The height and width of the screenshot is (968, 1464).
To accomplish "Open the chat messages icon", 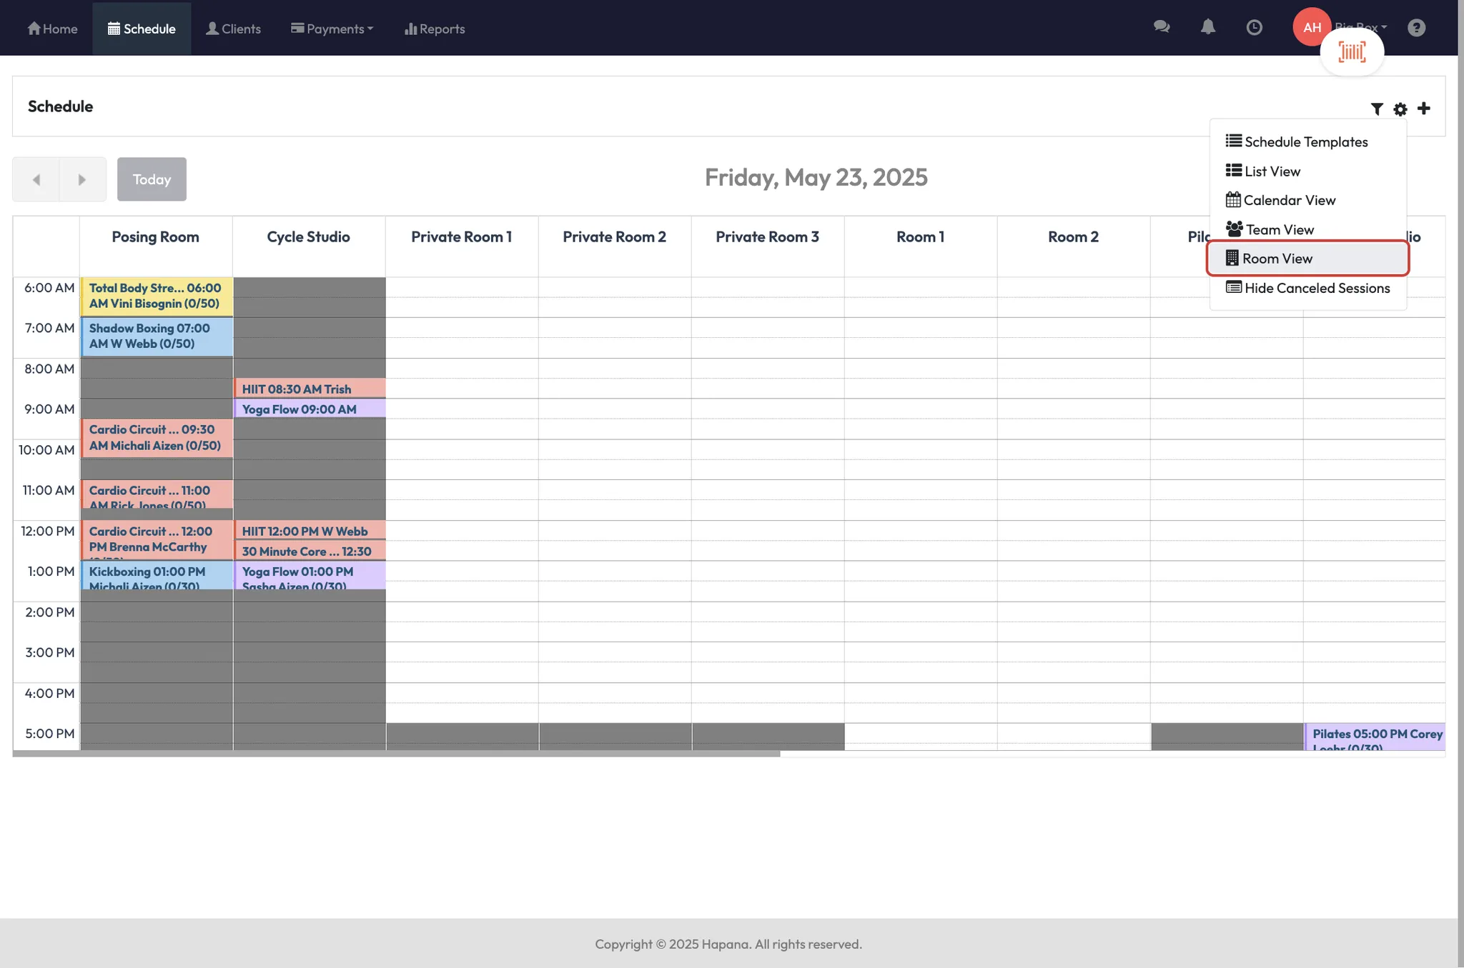I will [x=1162, y=27].
